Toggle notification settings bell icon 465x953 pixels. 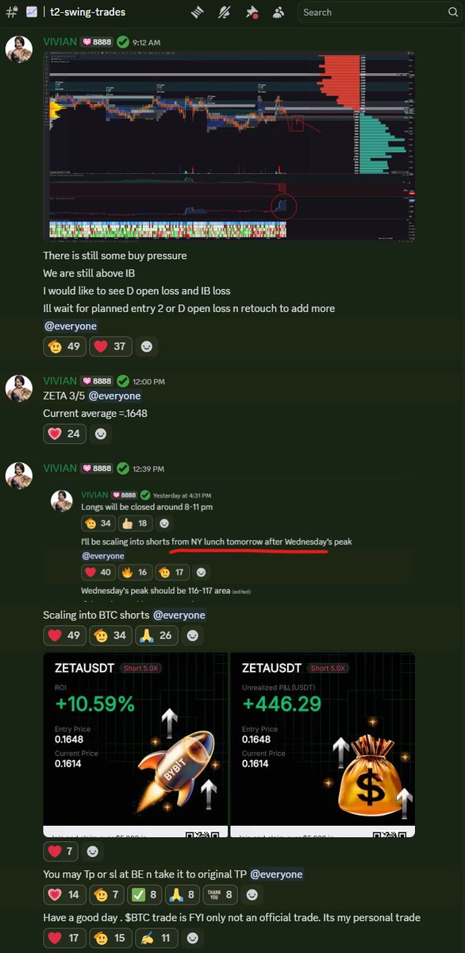[x=225, y=12]
